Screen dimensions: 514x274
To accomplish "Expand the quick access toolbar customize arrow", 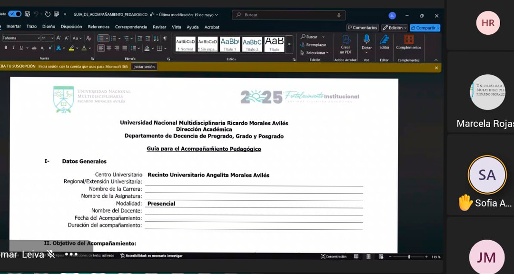I will [65, 14].
